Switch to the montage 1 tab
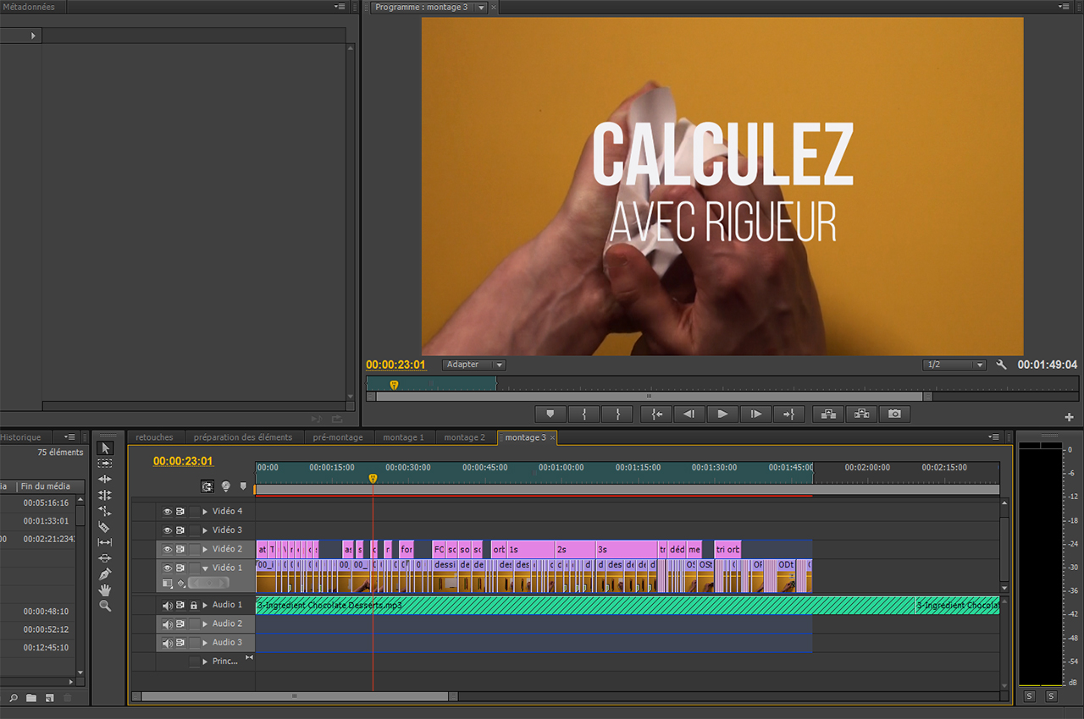Image resolution: width=1084 pixels, height=719 pixels. point(403,437)
